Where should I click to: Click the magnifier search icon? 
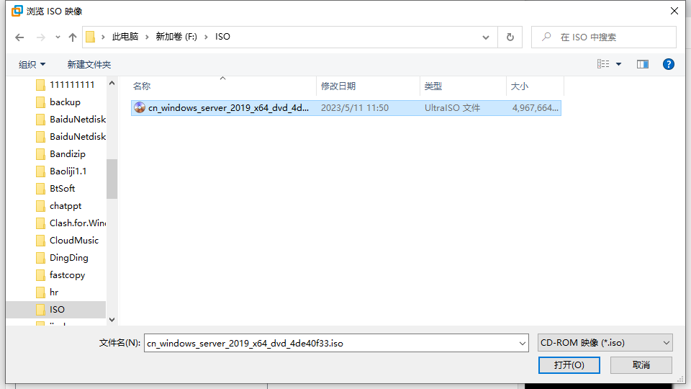[x=546, y=37]
